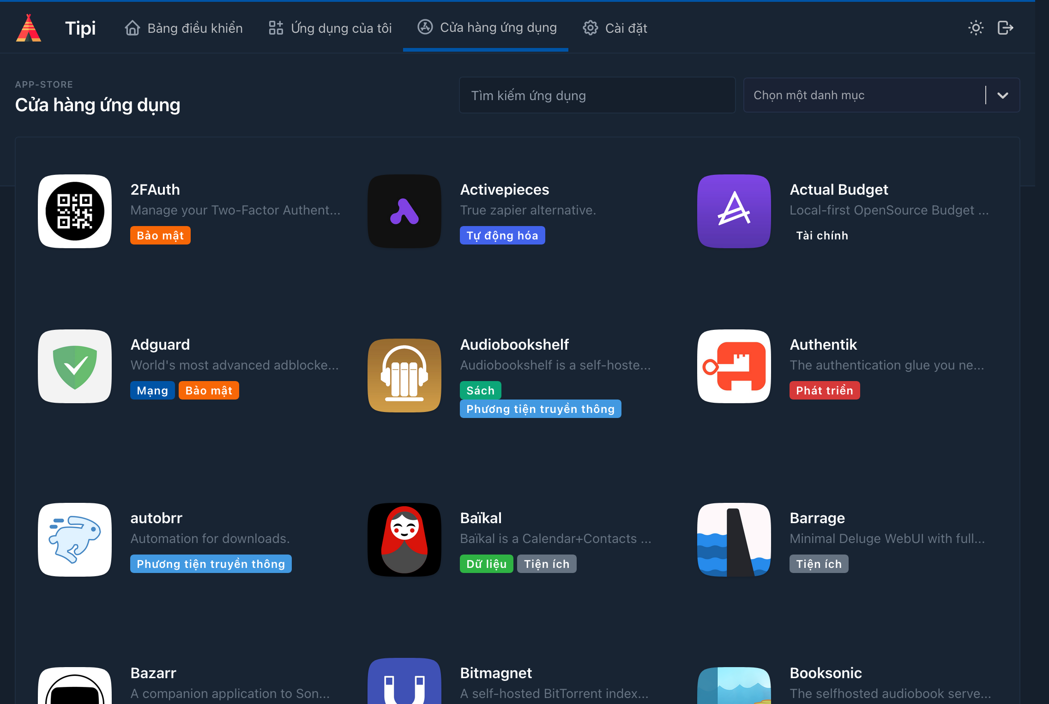
Task: Click the logout icon in header
Action: (x=1005, y=28)
